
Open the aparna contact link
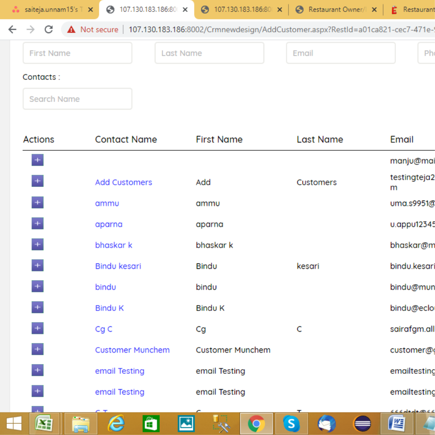(109, 224)
